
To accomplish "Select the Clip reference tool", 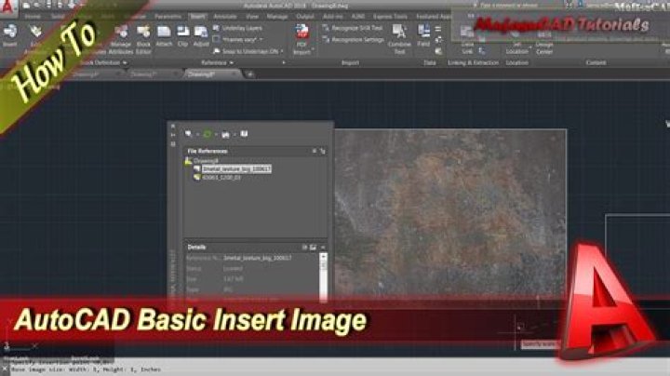I will 183,36.
